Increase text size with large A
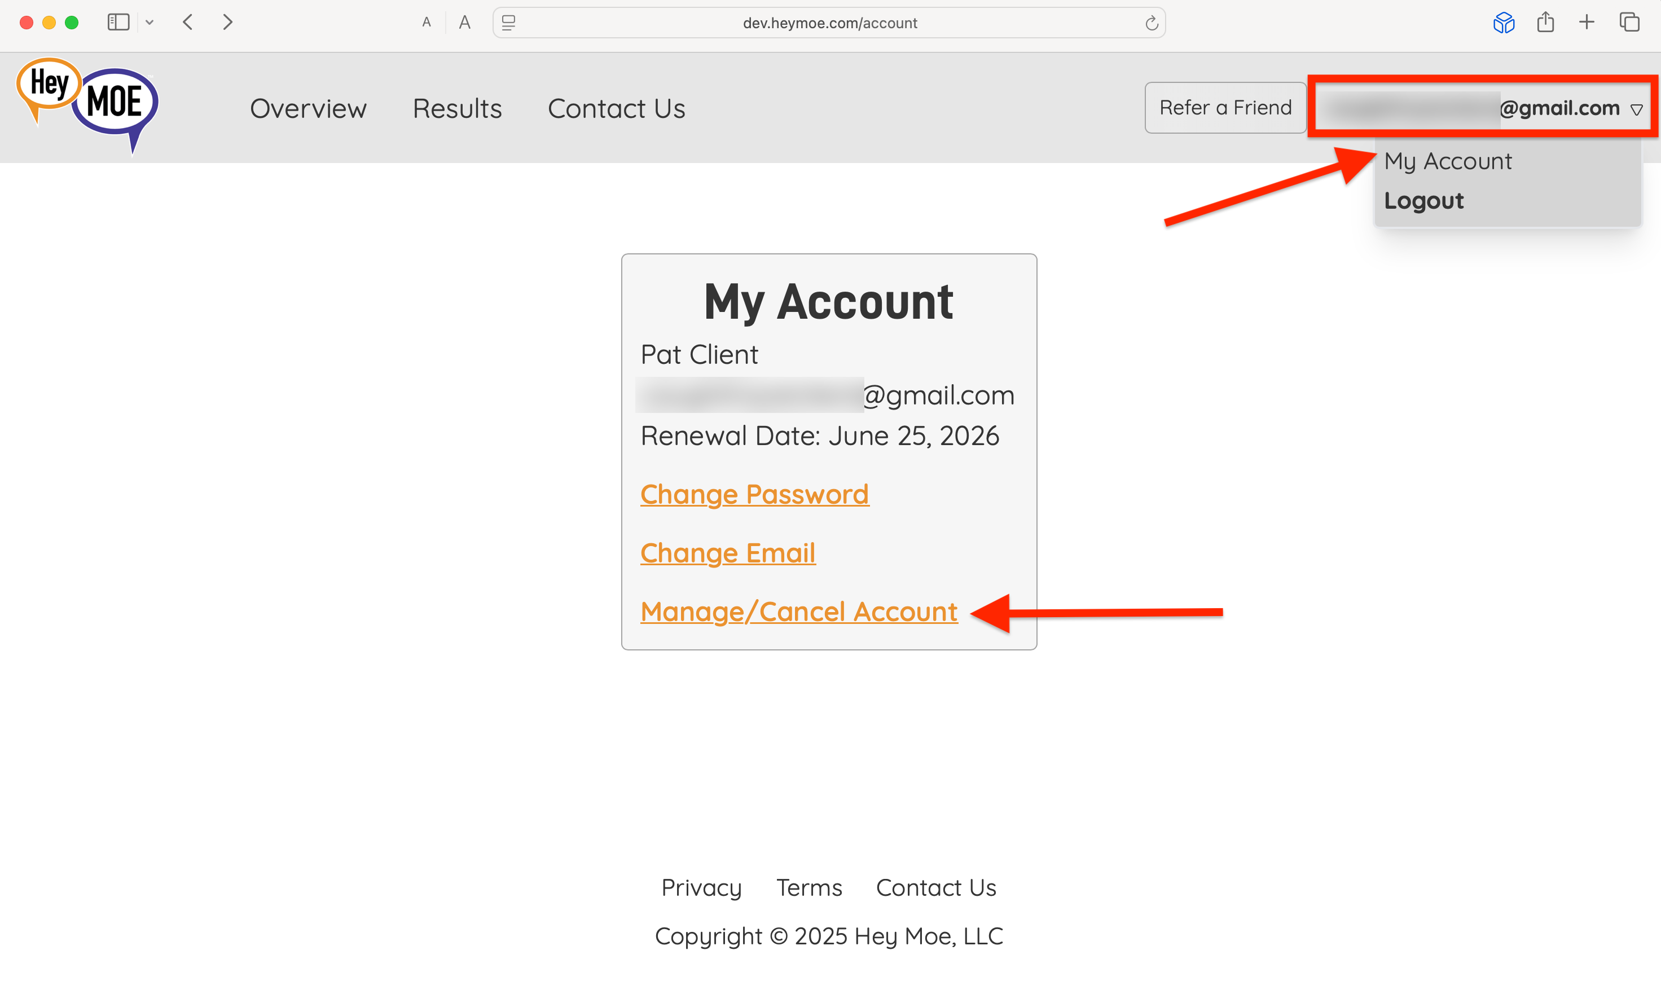Viewport: 1661px width, 994px height. click(x=465, y=22)
